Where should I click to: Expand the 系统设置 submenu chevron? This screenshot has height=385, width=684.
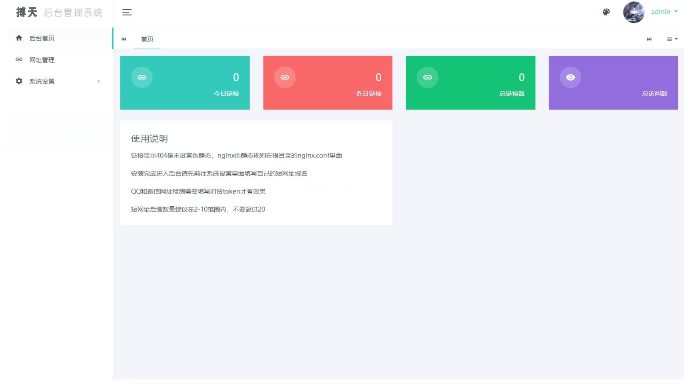point(99,81)
